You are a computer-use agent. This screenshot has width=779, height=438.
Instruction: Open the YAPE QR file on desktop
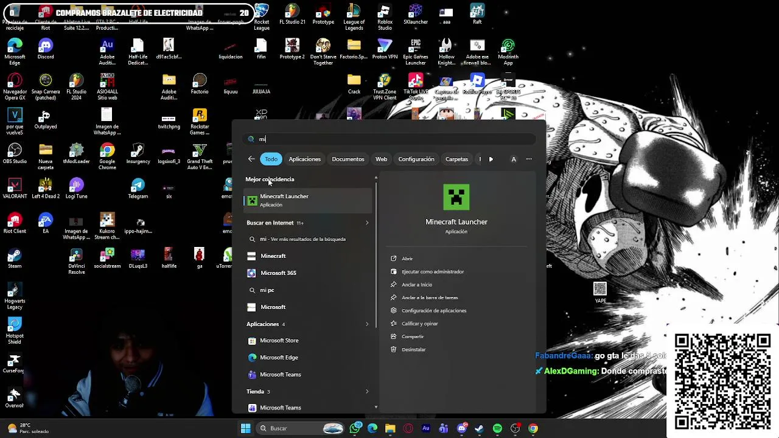[x=600, y=293]
